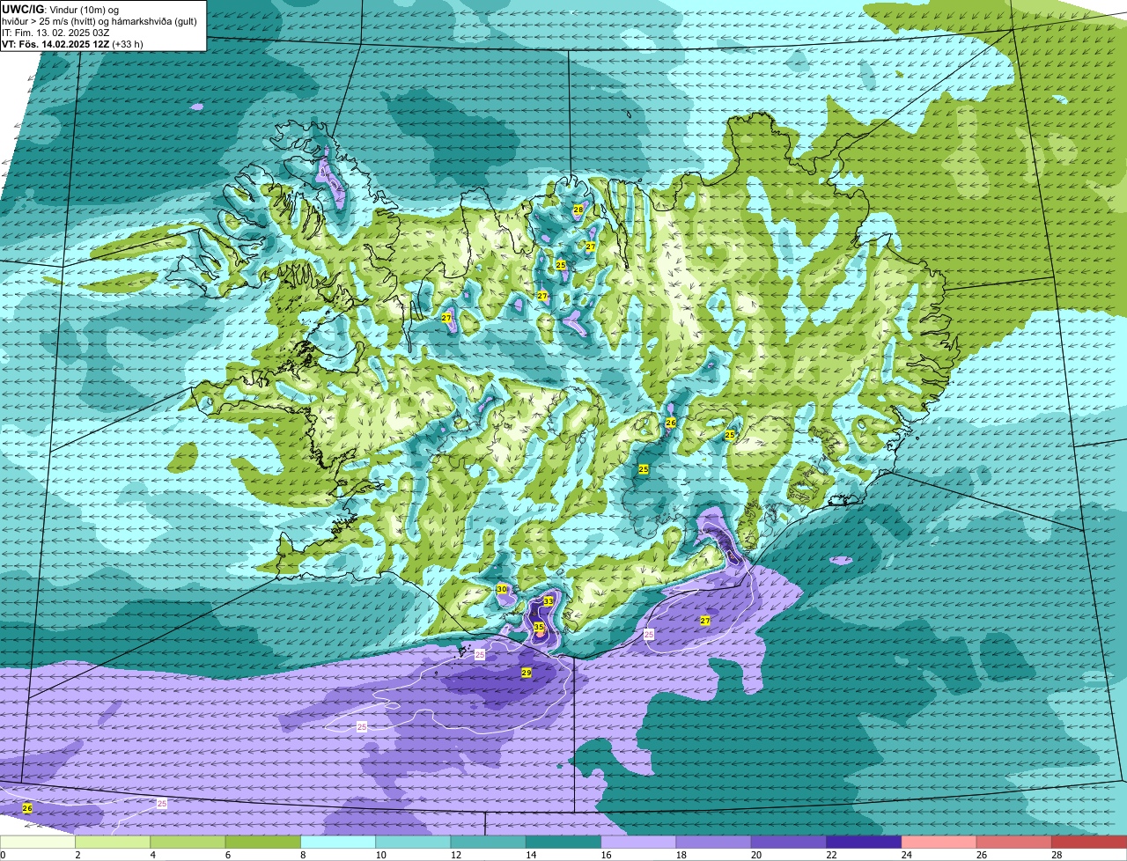1127x861 pixels.
Task: Select the '(+33 h)' forecast offset text
Action: [128, 43]
